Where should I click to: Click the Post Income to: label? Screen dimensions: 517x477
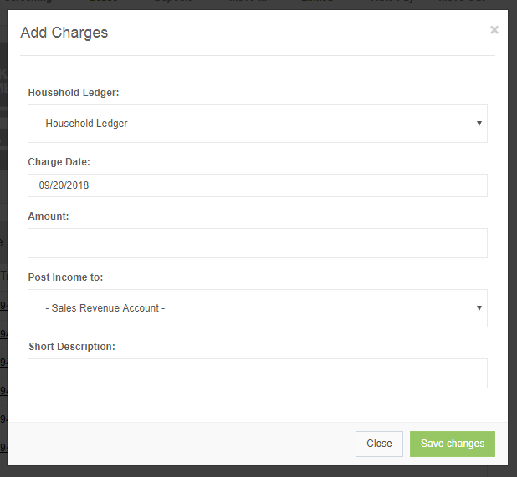[65, 277]
